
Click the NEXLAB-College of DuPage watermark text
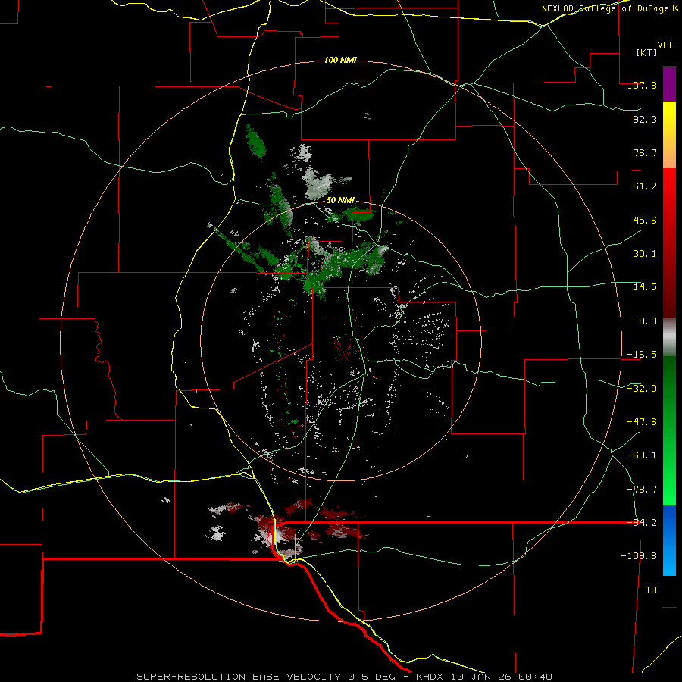pyautogui.click(x=609, y=8)
